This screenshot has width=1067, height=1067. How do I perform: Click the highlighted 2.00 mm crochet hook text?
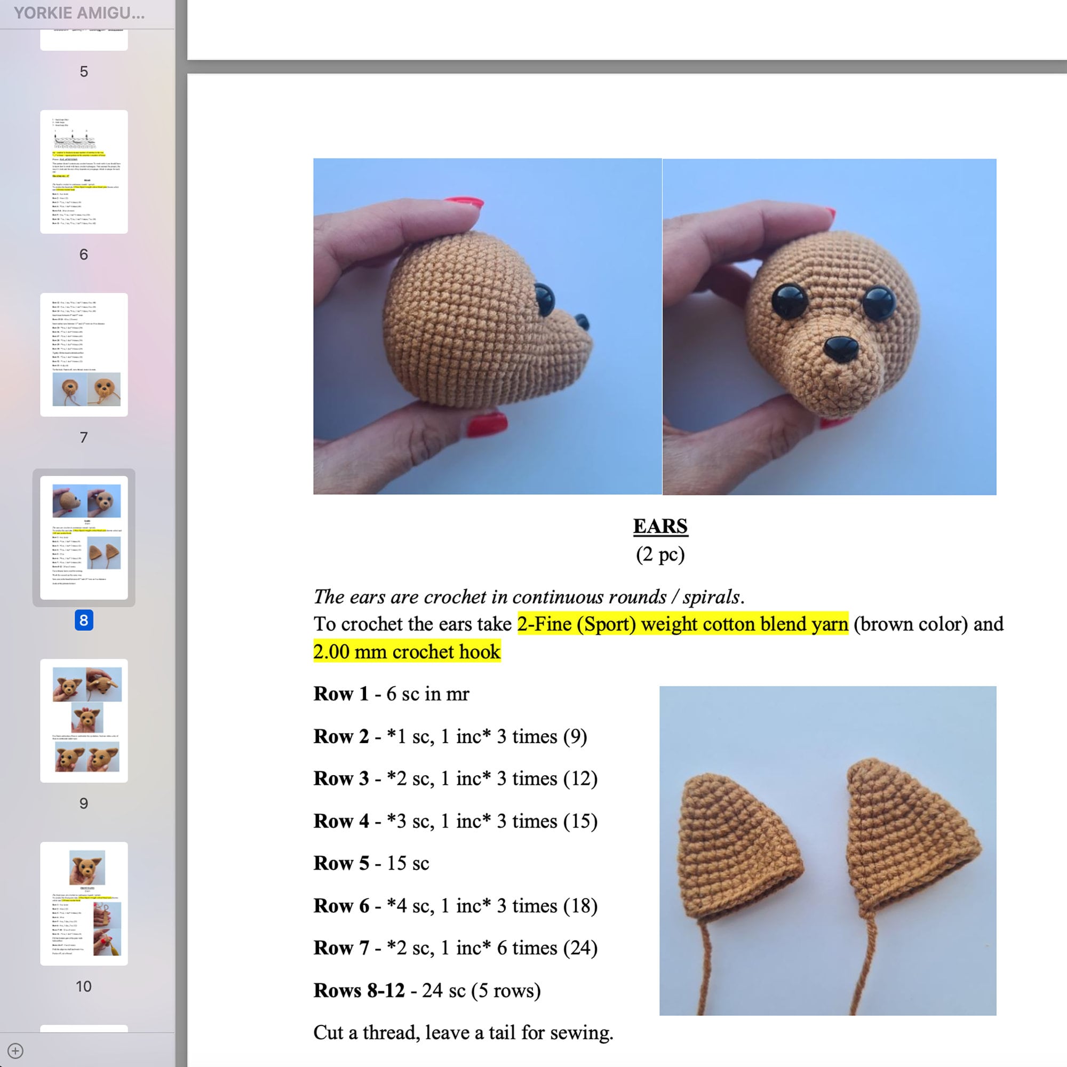tap(407, 652)
